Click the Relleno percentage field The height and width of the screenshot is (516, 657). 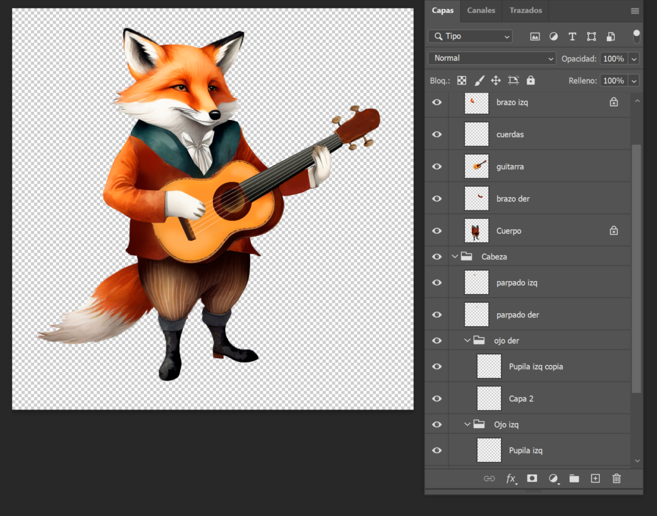pos(613,81)
